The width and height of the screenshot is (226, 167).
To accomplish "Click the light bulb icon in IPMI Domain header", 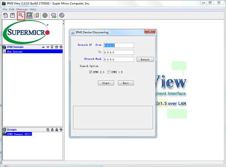I will (x=52, y=47).
